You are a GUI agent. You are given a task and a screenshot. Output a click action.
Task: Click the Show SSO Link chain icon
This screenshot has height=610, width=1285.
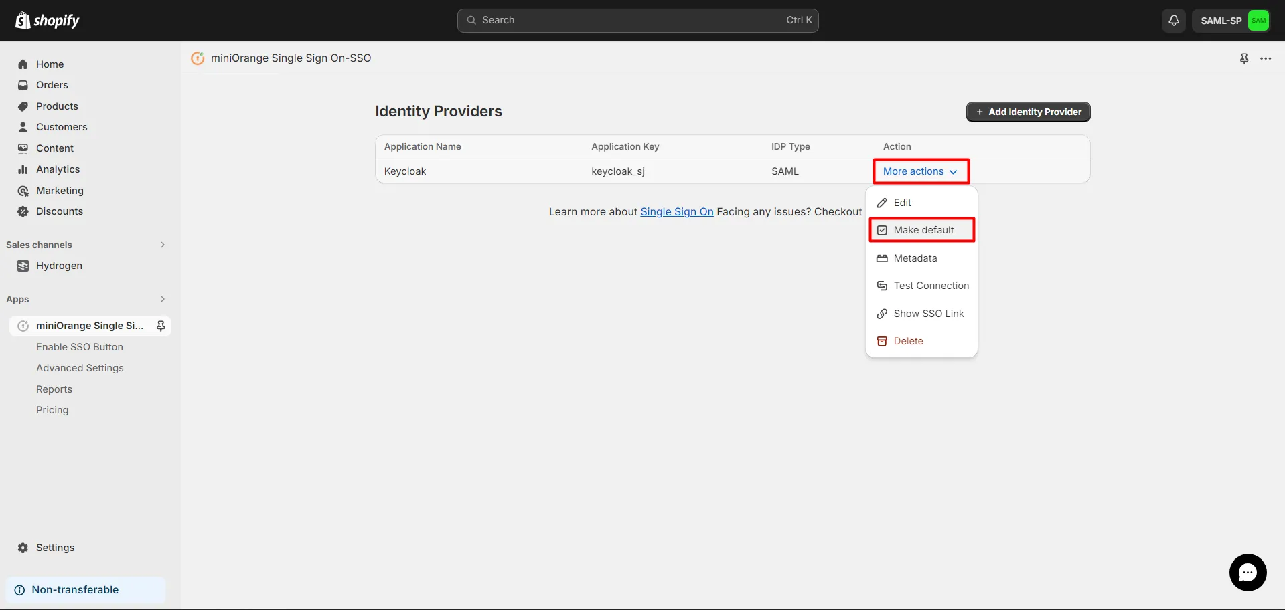click(882, 314)
